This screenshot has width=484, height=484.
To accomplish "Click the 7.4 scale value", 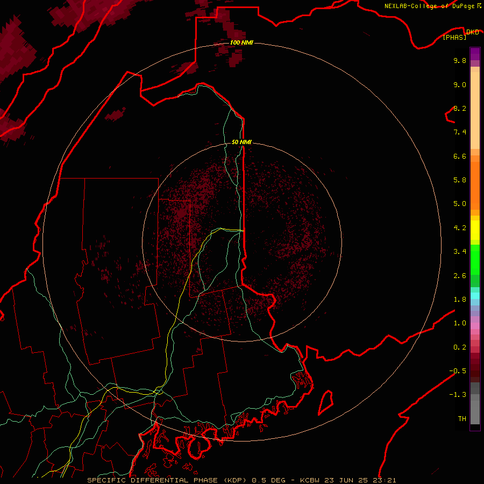I will pos(460,132).
